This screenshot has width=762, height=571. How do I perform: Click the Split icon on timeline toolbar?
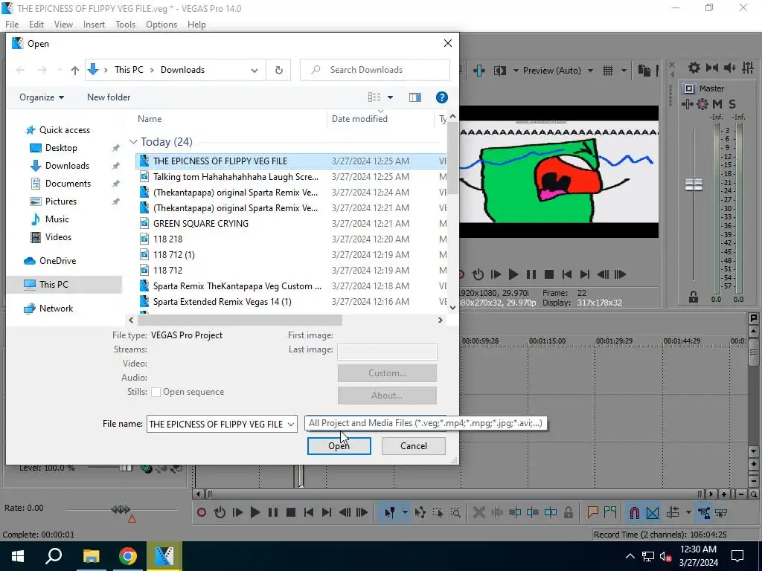551,512
